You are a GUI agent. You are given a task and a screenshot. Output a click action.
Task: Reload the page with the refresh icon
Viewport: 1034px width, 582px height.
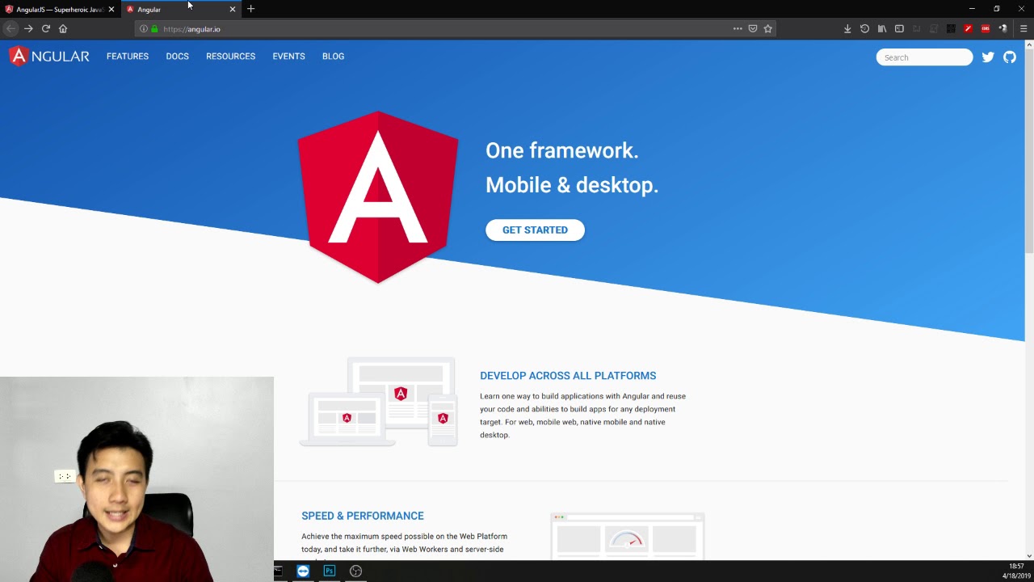click(x=46, y=28)
